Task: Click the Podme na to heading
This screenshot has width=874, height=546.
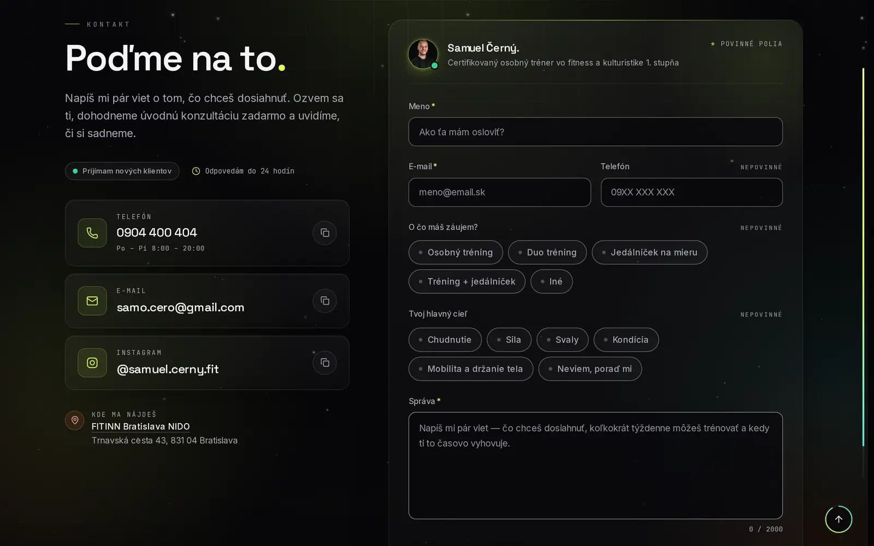Action: (x=175, y=58)
